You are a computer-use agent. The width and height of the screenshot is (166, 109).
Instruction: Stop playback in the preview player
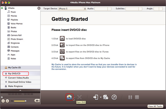[x=7, y=101]
